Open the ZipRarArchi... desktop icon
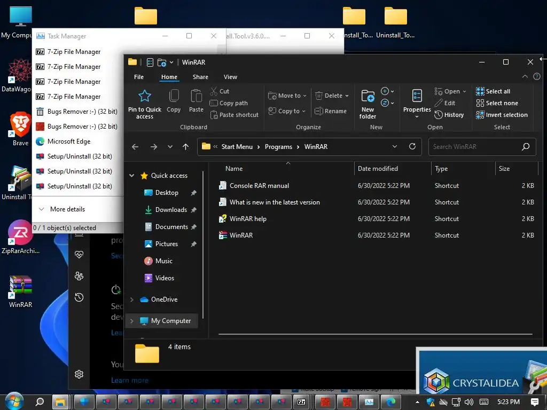Screen dimensions: 547x410 (20, 237)
